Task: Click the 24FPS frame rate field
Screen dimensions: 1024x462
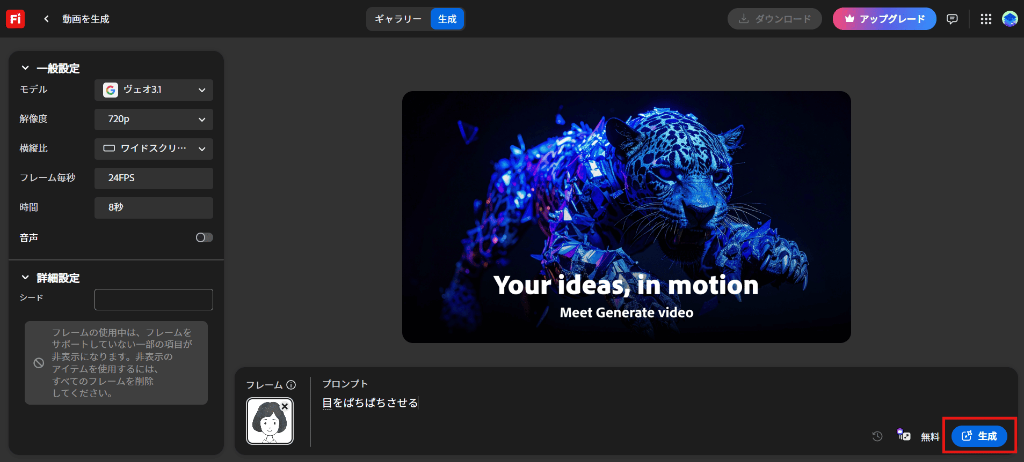Action: pyautogui.click(x=154, y=178)
